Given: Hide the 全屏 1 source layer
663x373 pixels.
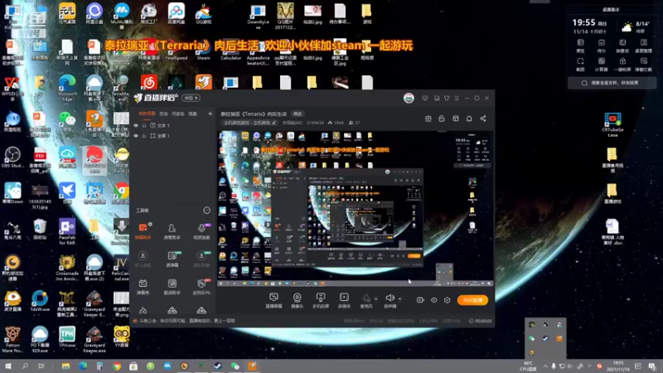Looking at the screenshot, I should [x=136, y=136].
